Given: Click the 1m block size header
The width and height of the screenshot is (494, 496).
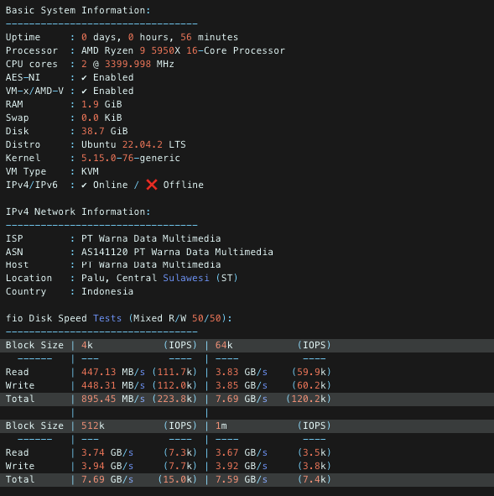Looking at the screenshot, I should [x=221, y=426].
